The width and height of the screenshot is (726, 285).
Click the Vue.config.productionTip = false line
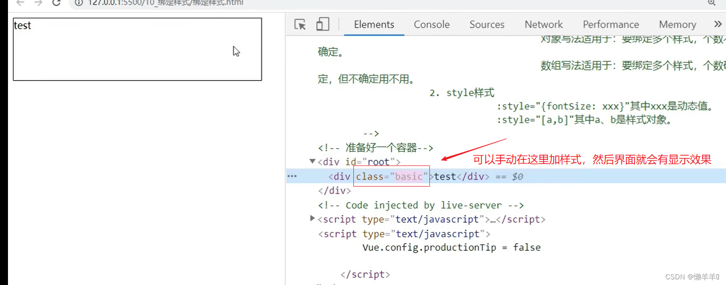tap(451, 247)
